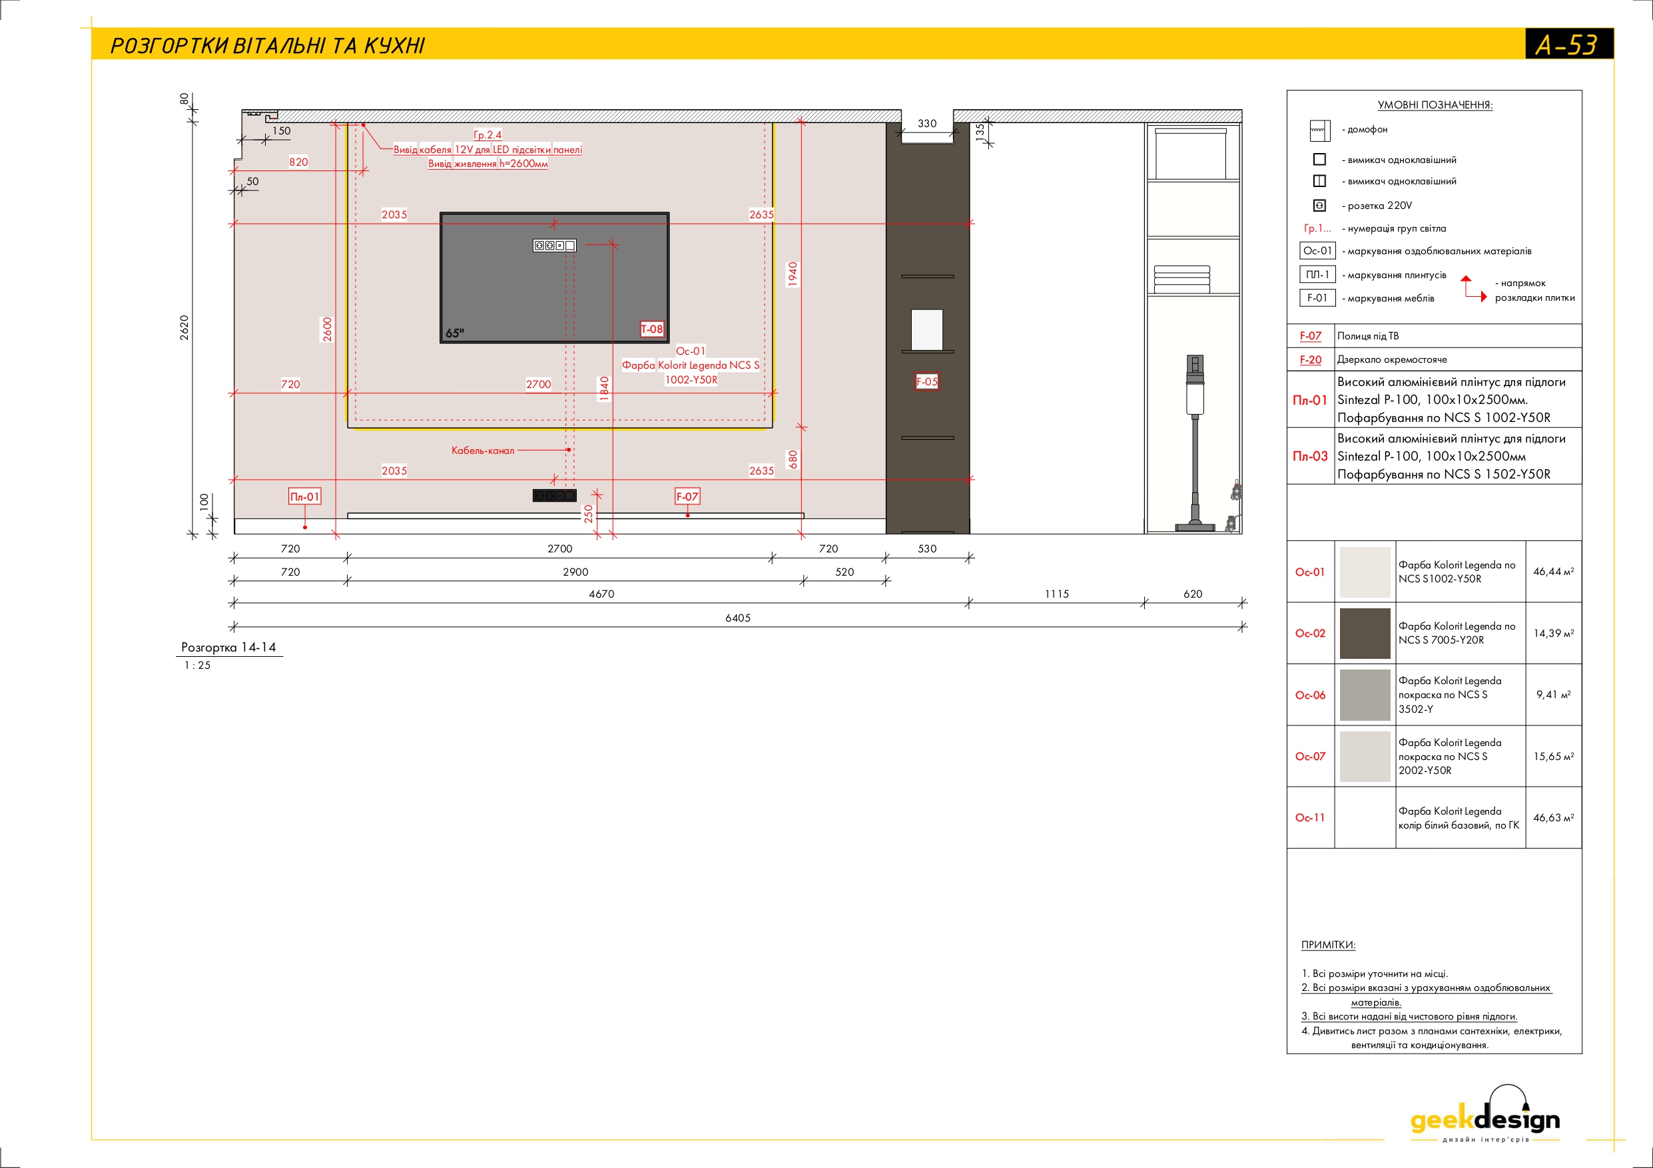Click the УМОВНІ ПОЗНАЧЕННЯ heading
The width and height of the screenshot is (1653, 1168).
click(x=1435, y=105)
